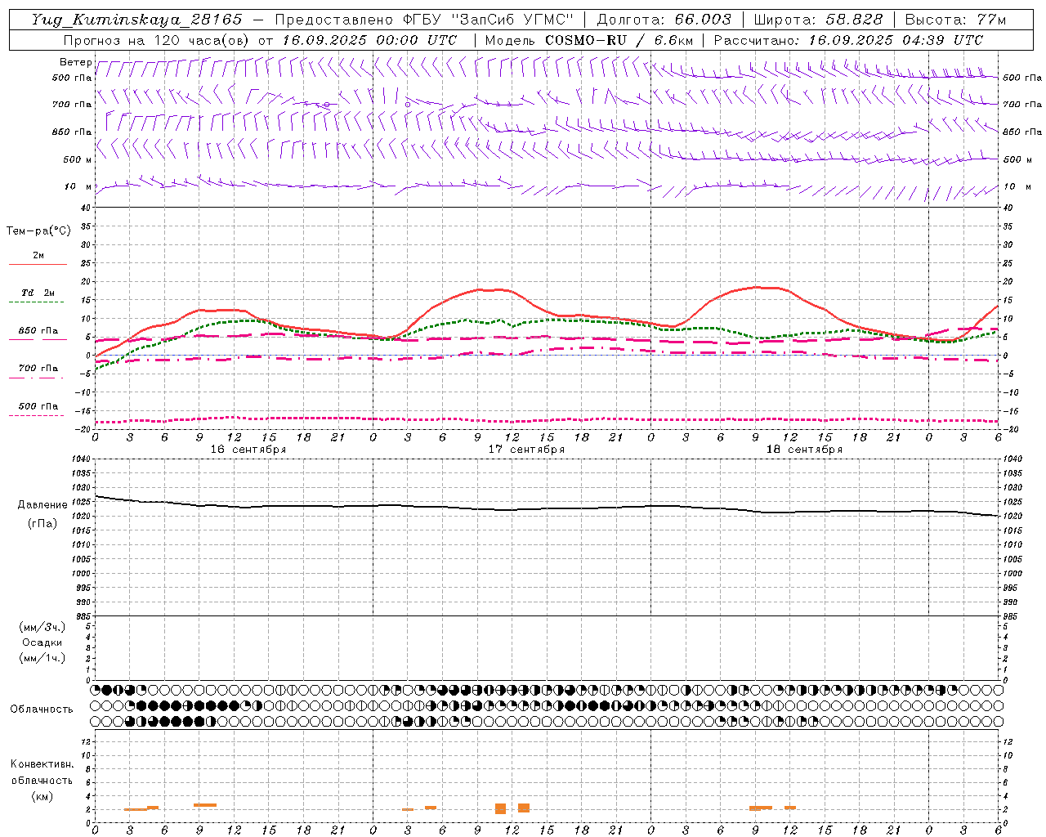Click 1040 on the left pressure axis
The image size is (1046, 837).
[82, 459]
